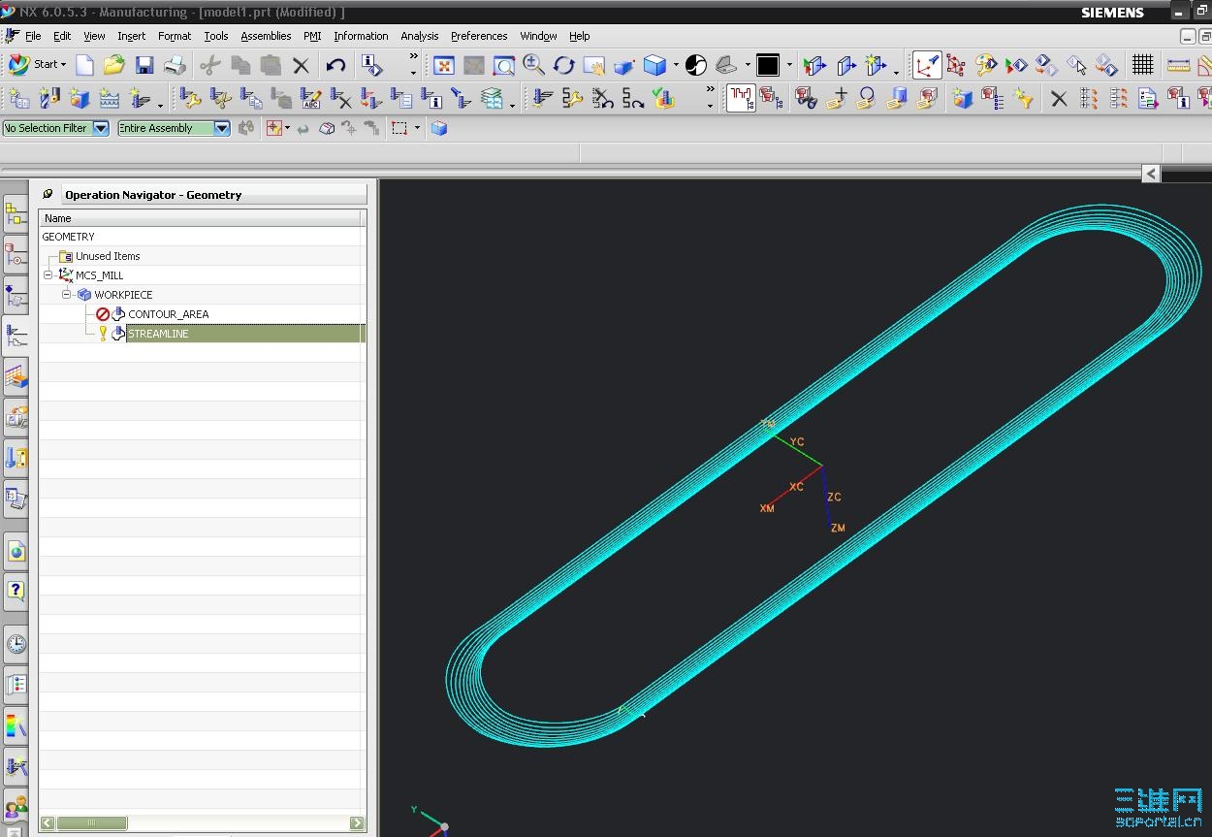Click the Open folder icon
Viewport: 1212px width, 837px height.
click(x=114, y=65)
